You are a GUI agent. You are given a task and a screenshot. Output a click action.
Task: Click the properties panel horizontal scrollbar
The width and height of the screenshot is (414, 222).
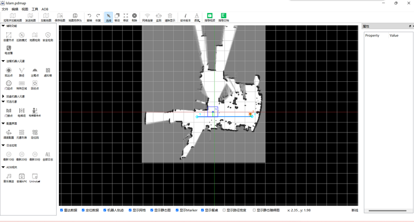[x=387, y=211]
